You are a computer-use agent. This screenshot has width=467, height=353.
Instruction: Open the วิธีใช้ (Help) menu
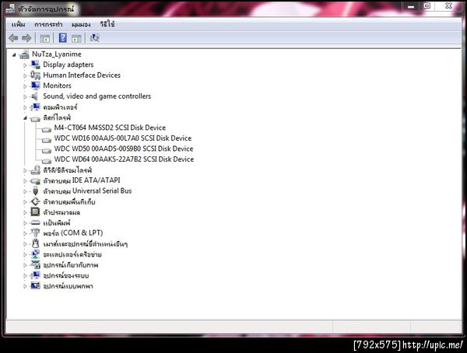(107, 24)
